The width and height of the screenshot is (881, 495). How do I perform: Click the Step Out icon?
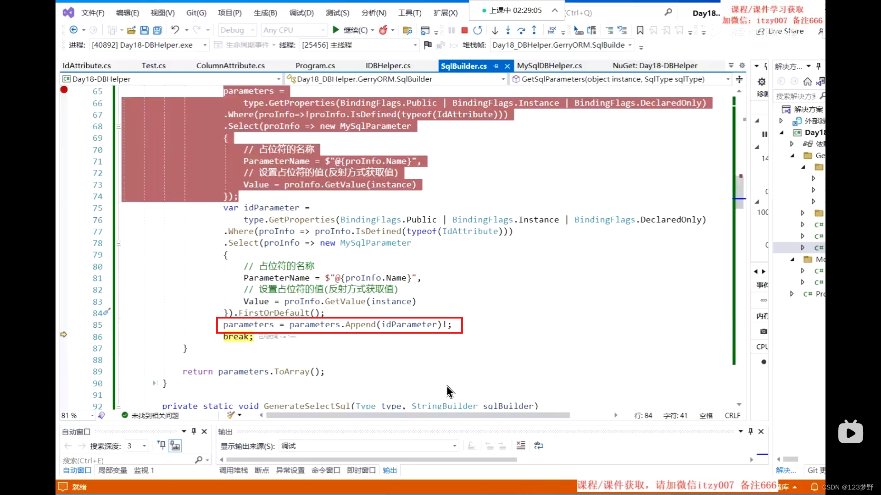point(534,30)
